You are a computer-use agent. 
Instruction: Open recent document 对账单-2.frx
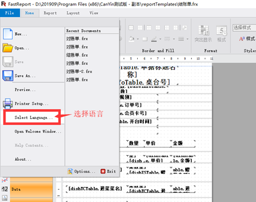tap(79, 71)
